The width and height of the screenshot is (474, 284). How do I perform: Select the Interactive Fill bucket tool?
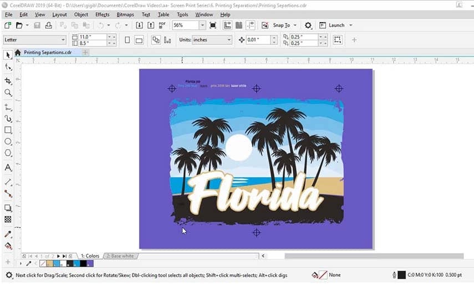[x=8, y=246]
